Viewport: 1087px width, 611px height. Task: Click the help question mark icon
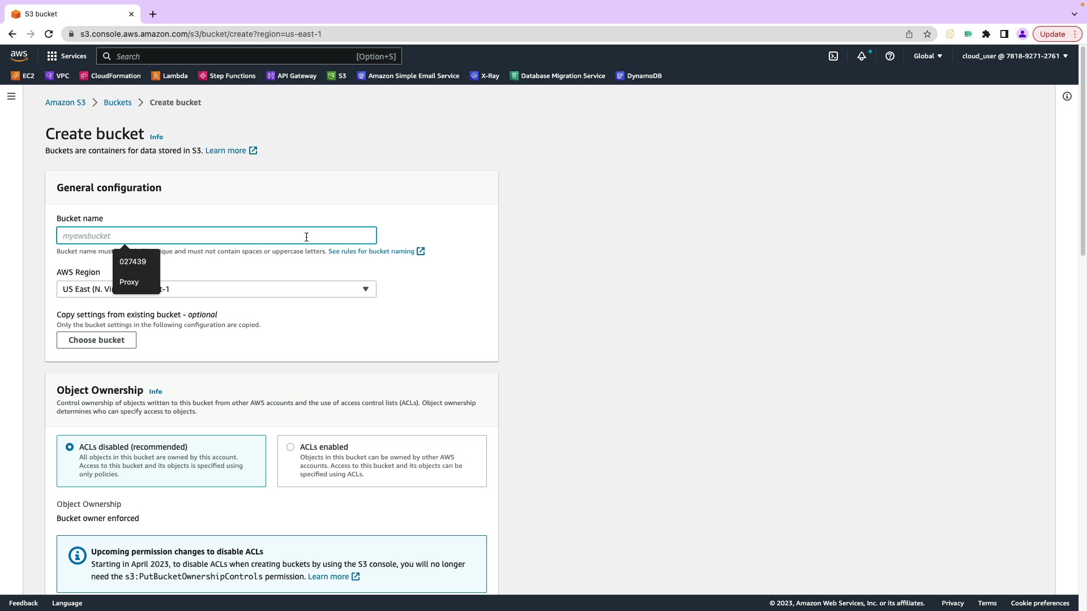click(x=890, y=56)
